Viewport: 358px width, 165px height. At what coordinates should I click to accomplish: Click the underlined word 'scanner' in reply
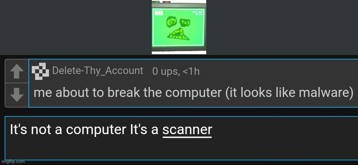pyautogui.click(x=187, y=129)
